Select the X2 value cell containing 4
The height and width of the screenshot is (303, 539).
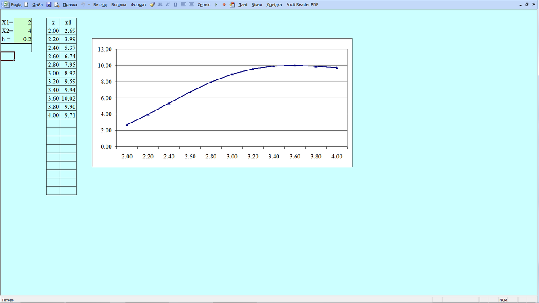[23, 30]
